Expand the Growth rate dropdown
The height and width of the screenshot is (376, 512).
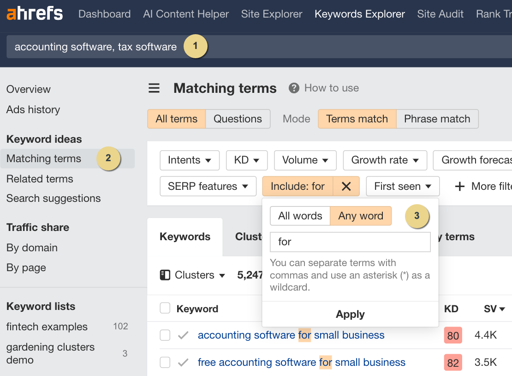(x=385, y=160)
